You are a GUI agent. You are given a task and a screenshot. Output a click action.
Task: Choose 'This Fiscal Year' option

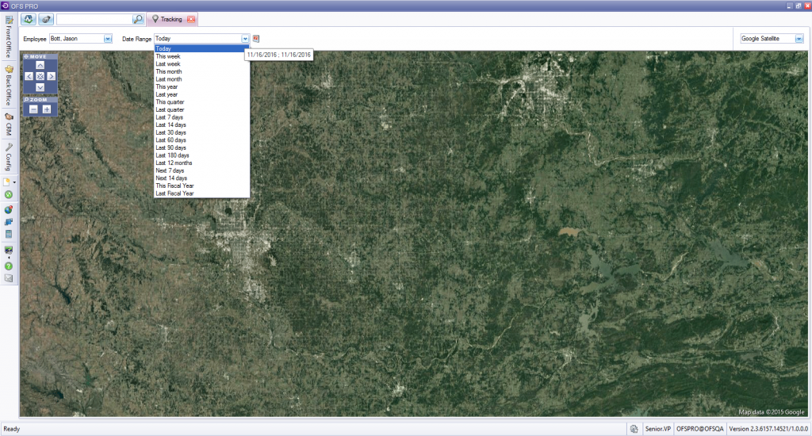[174, 185]
